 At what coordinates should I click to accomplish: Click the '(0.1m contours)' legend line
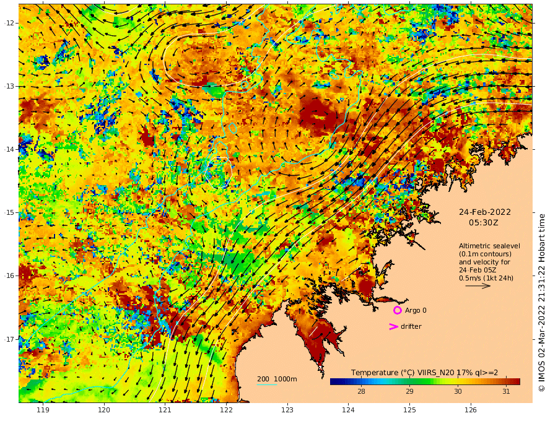click(x=485, y=254)
